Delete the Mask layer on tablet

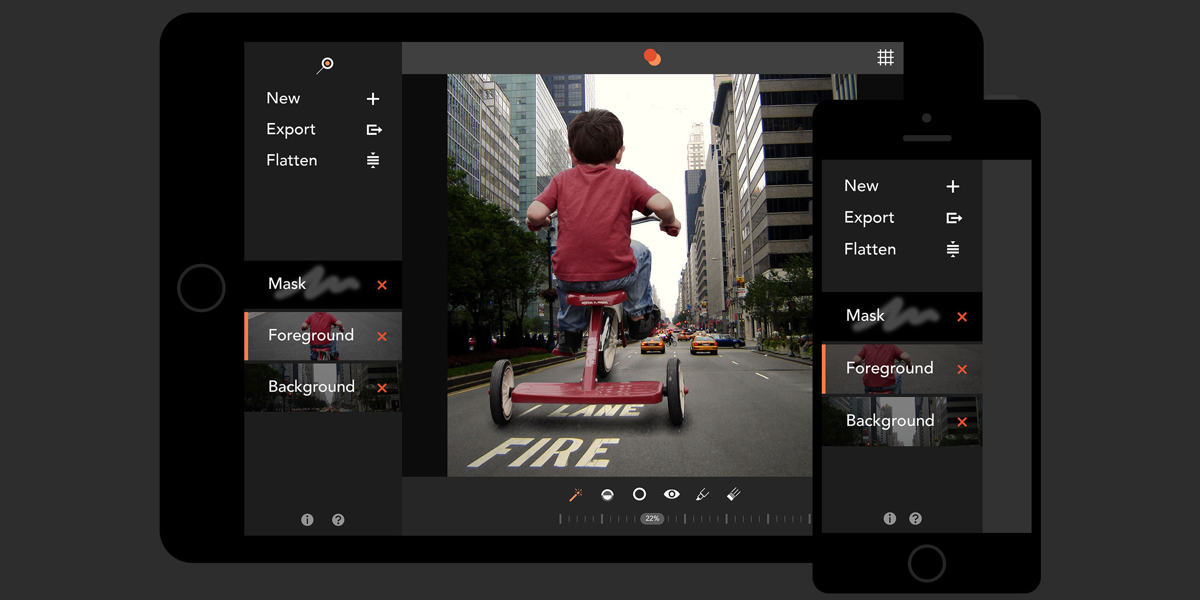pos(382,285)
